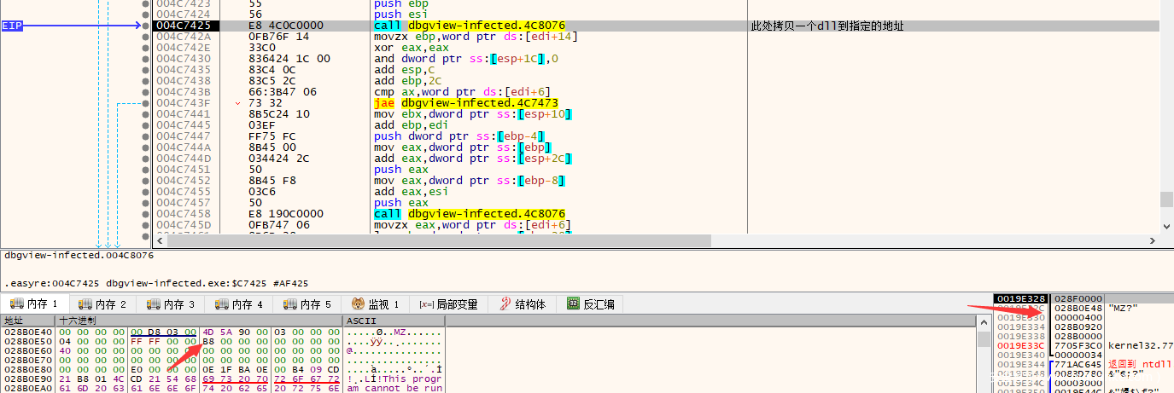
Task: Toggle breakpoint dot at address 004C7447
Action: pos(145,137)
